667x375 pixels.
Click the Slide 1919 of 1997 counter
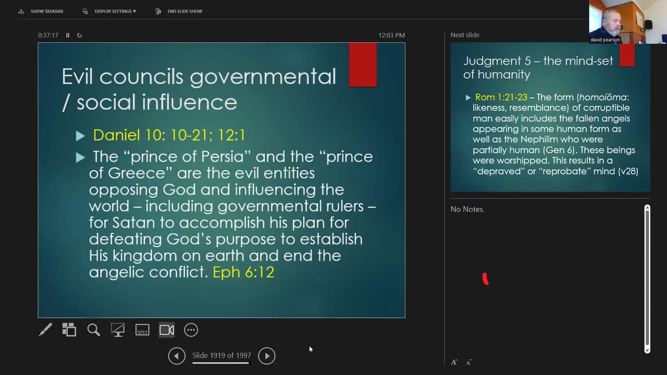pyautogui.click(x=221, y=355)
